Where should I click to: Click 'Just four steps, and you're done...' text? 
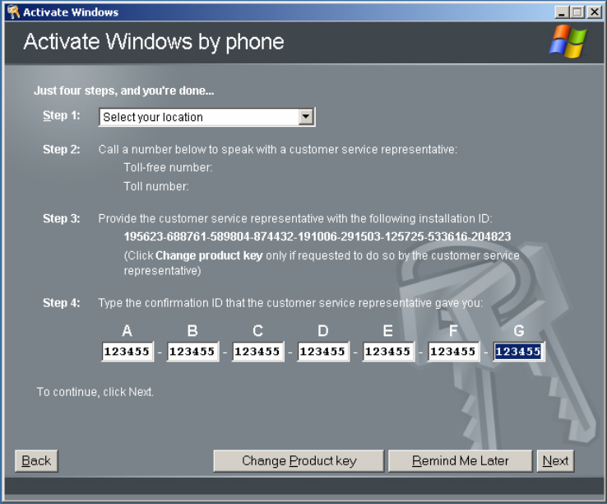pyautogui.click(x=124, y=91)
